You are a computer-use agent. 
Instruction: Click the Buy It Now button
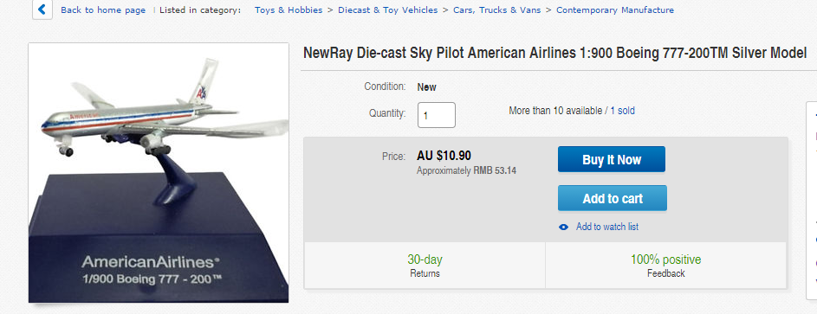611,160
